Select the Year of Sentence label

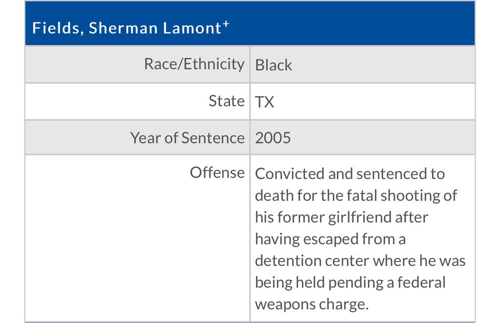187,138
